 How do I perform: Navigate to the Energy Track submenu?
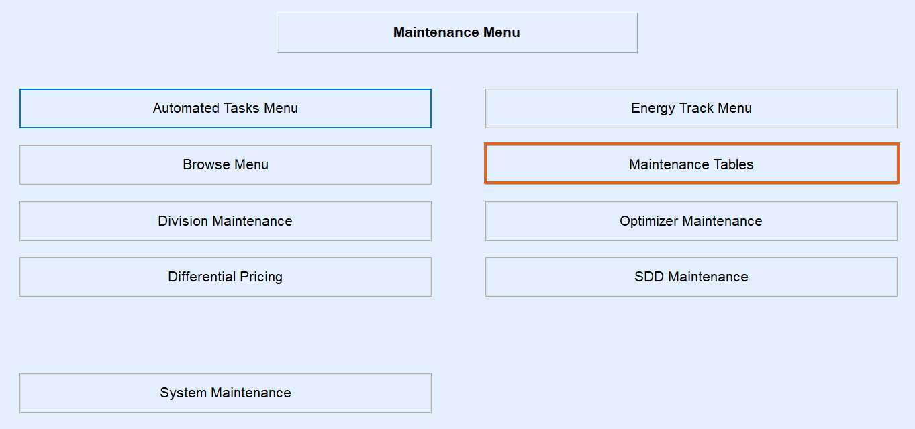(x=691, y=108)
